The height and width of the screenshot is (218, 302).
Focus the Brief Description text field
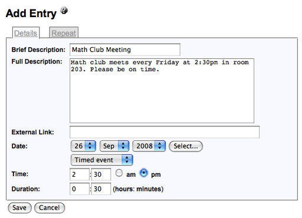pos(125,49)
